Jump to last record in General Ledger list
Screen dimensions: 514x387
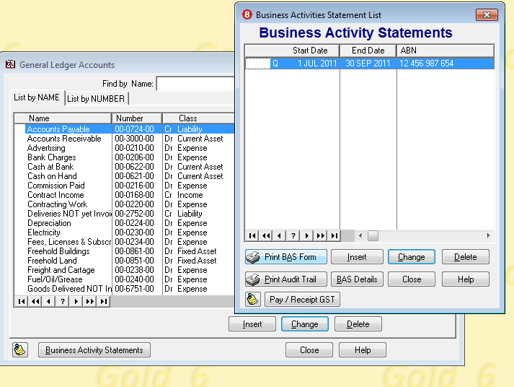[104, 301]
